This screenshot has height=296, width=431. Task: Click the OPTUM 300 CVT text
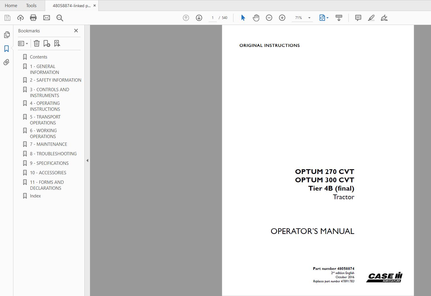click(x=325, y=180)
